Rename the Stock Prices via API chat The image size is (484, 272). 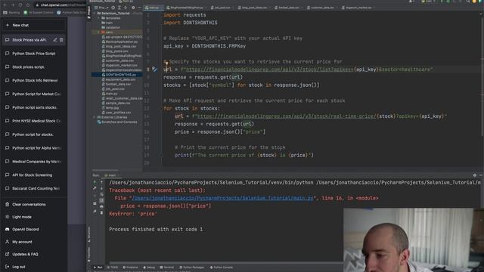coord(55,40)
